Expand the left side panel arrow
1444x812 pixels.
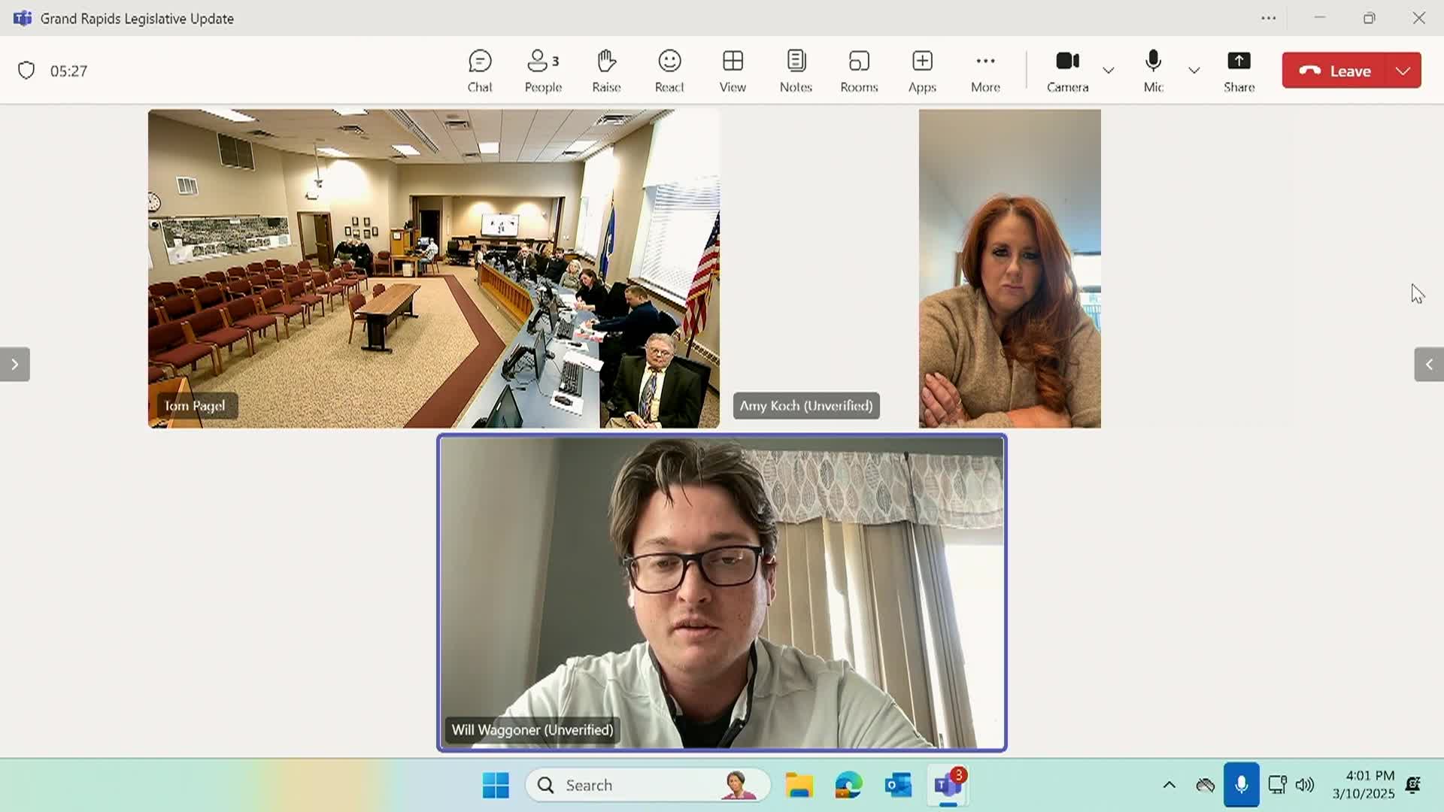point(14,365)
